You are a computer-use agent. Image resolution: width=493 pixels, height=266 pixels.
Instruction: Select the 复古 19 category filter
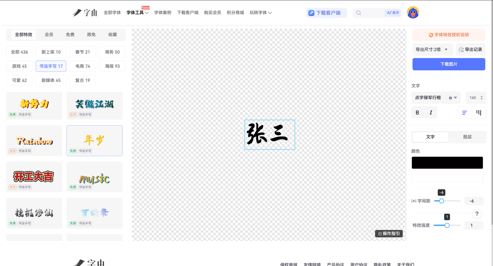(82, 80)
